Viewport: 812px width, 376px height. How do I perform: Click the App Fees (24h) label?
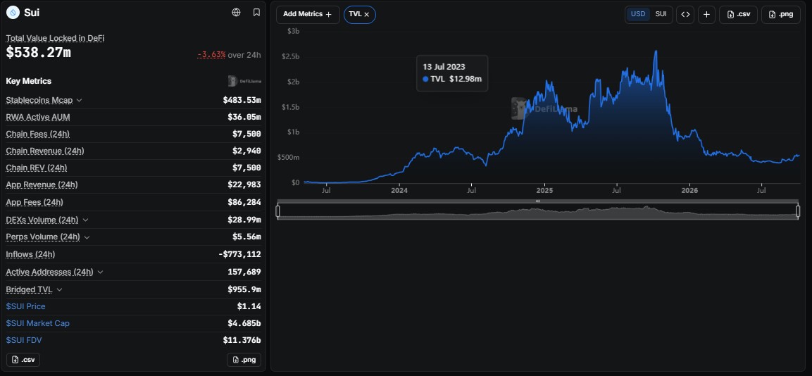(x=35, y=203)
